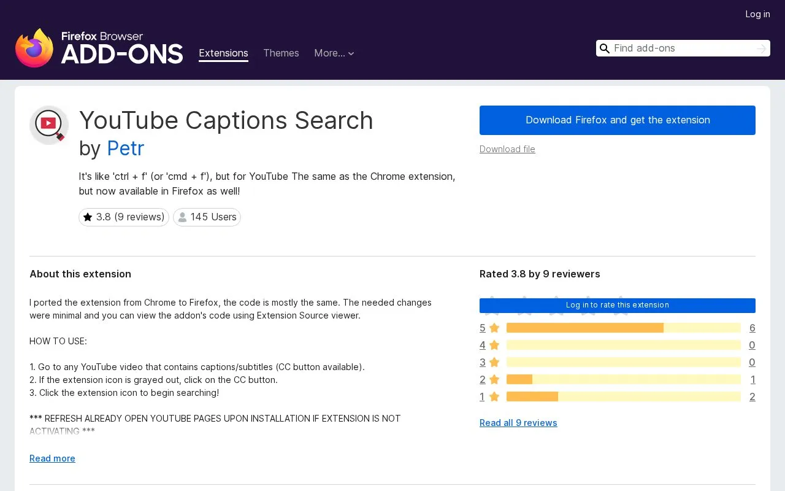Click the star icon in 3-star row
785x491 pixels.
tap(494, 362)
